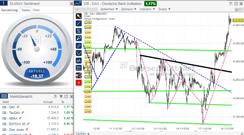Open the Zeiteinheit dropdown
Screen dimensions: 244x135
tap(109, 9)
